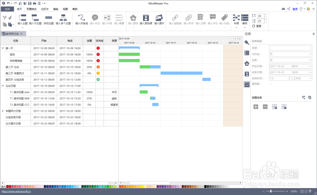Click the format painter brush icon
The height and width of the screenshot is (195, 317).
pyautogui.click(x=10, y=17)
